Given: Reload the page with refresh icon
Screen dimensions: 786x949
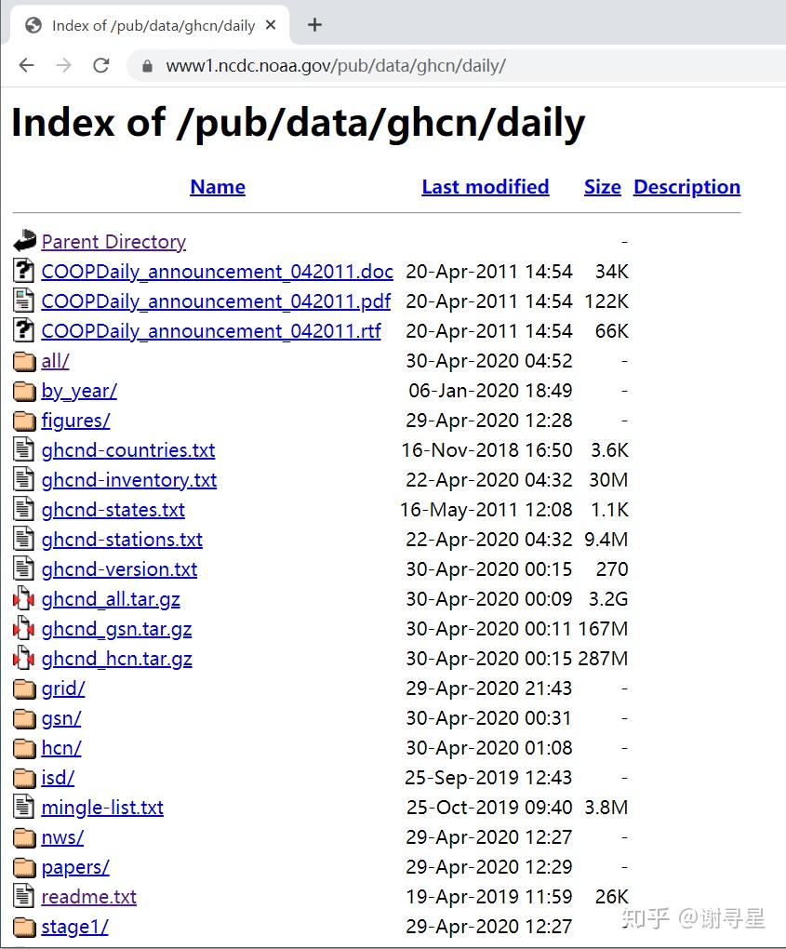Looking at the screenshot, I should coord(101,65).
